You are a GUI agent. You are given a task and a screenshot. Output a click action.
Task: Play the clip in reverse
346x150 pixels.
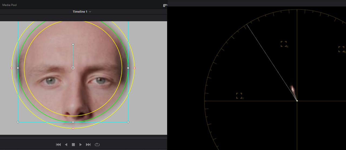[x=66, y=145]
